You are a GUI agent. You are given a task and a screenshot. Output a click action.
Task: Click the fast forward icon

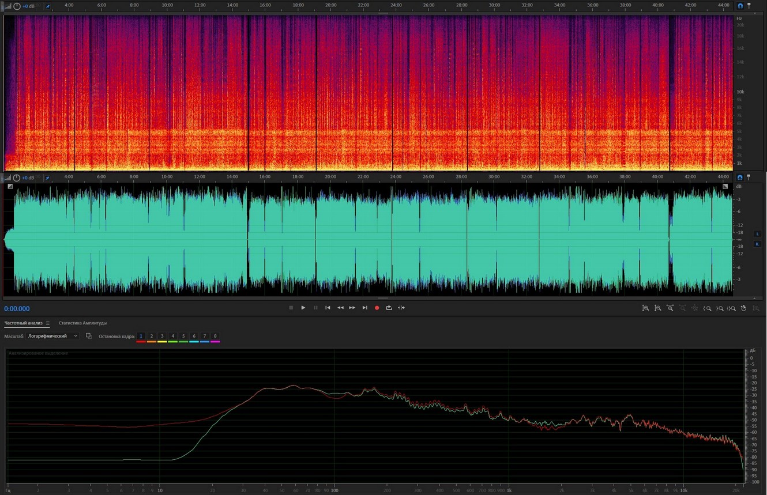[352, 308]
